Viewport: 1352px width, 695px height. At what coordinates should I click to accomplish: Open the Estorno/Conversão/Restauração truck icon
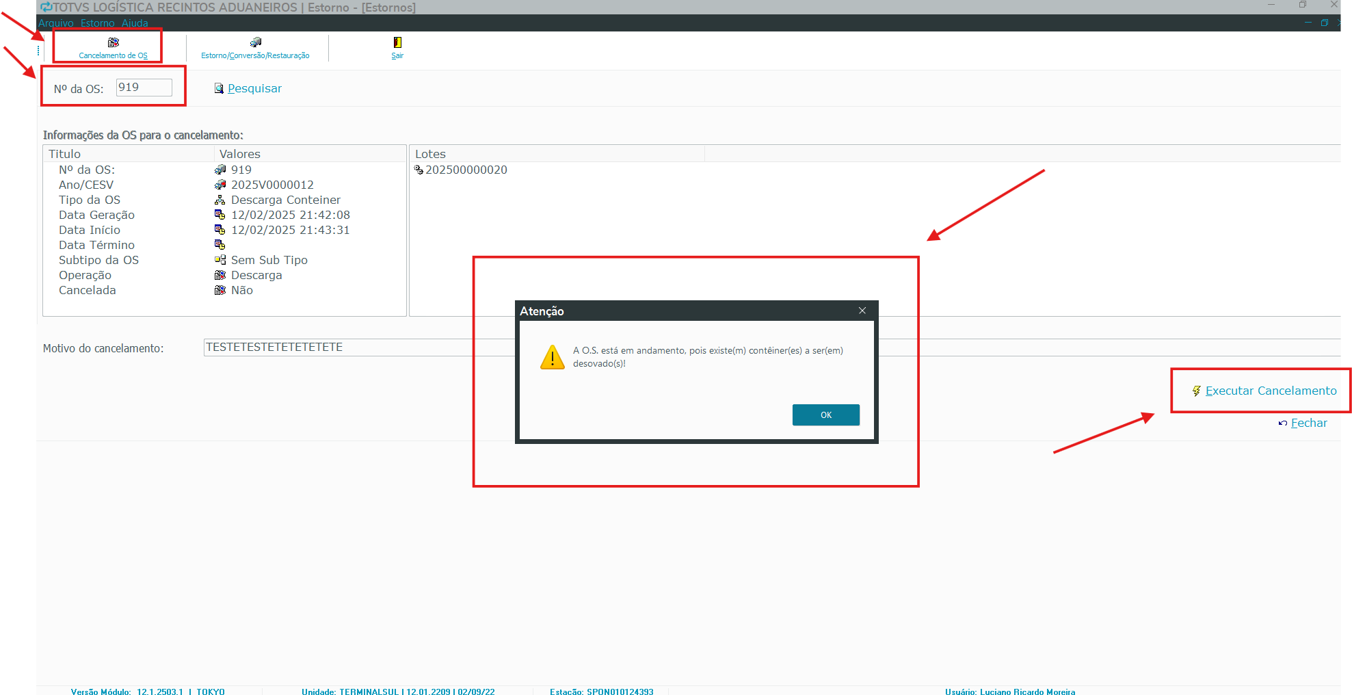(256, 42)
